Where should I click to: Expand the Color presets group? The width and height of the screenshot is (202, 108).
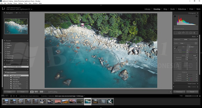point(6,43)
